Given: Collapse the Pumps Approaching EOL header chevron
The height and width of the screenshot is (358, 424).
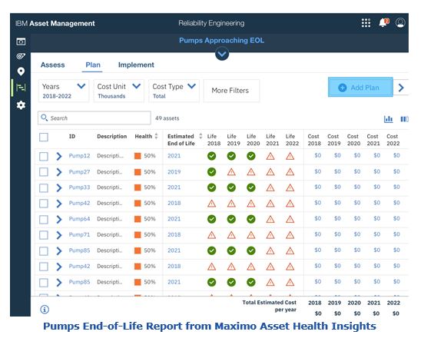Looking at the screenshot, I should point(222,54).
